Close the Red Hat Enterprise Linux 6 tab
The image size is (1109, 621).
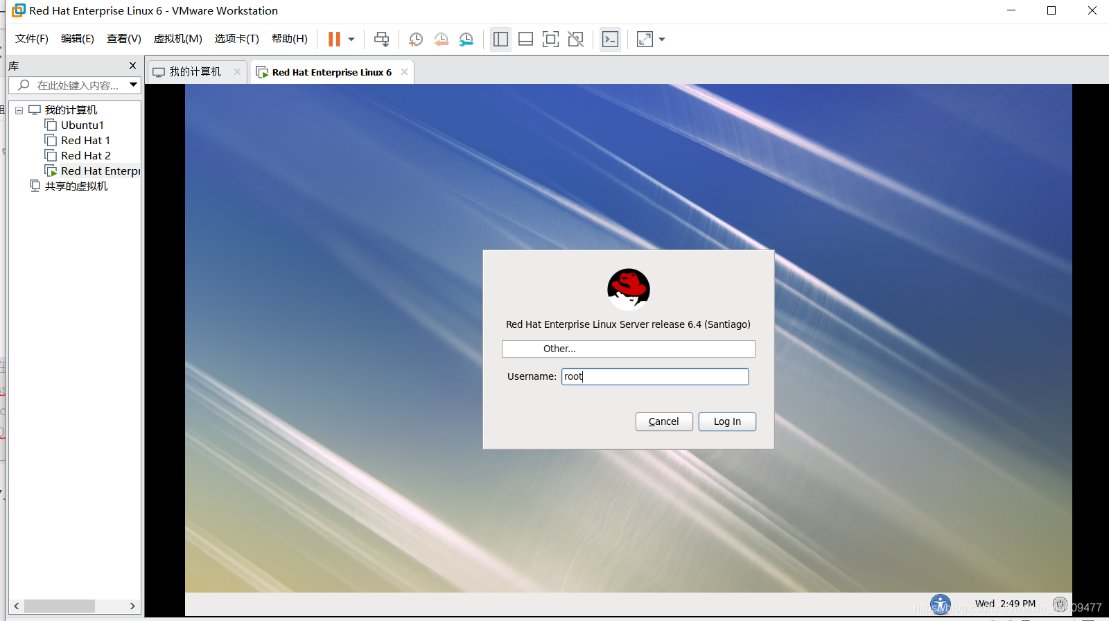404,72
